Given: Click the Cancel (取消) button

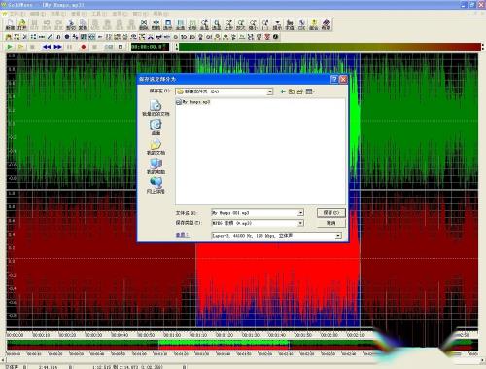Looking at the screenshot, I should point(331,223).
